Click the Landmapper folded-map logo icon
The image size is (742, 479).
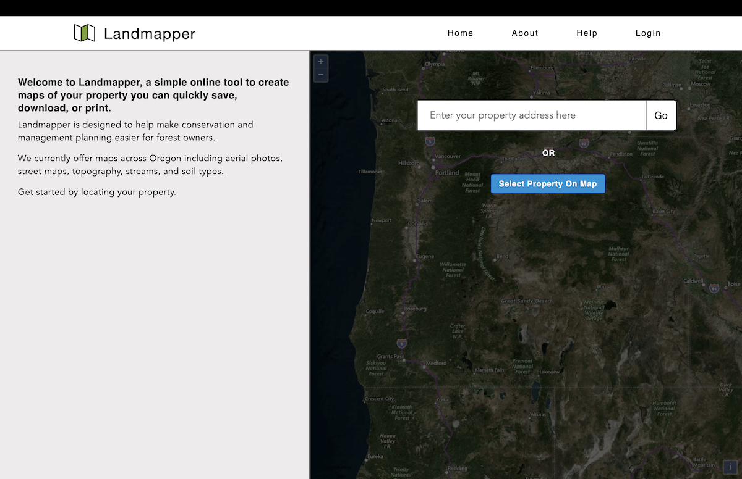(84, 33)
